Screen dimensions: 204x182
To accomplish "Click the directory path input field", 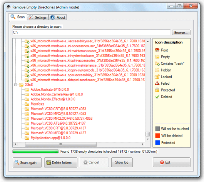I will [x=92, y=32].
